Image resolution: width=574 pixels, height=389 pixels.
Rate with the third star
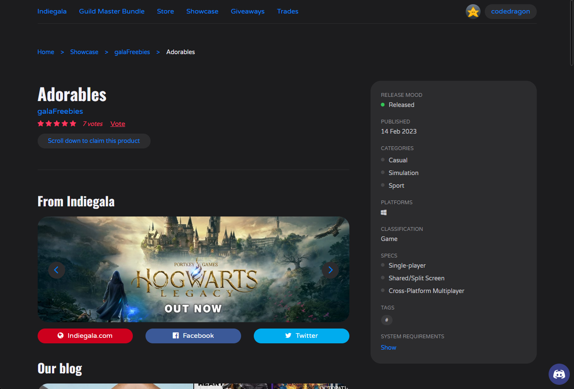(57, 123)
